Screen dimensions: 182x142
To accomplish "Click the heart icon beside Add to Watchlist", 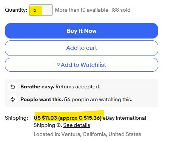I will (58, 65).
